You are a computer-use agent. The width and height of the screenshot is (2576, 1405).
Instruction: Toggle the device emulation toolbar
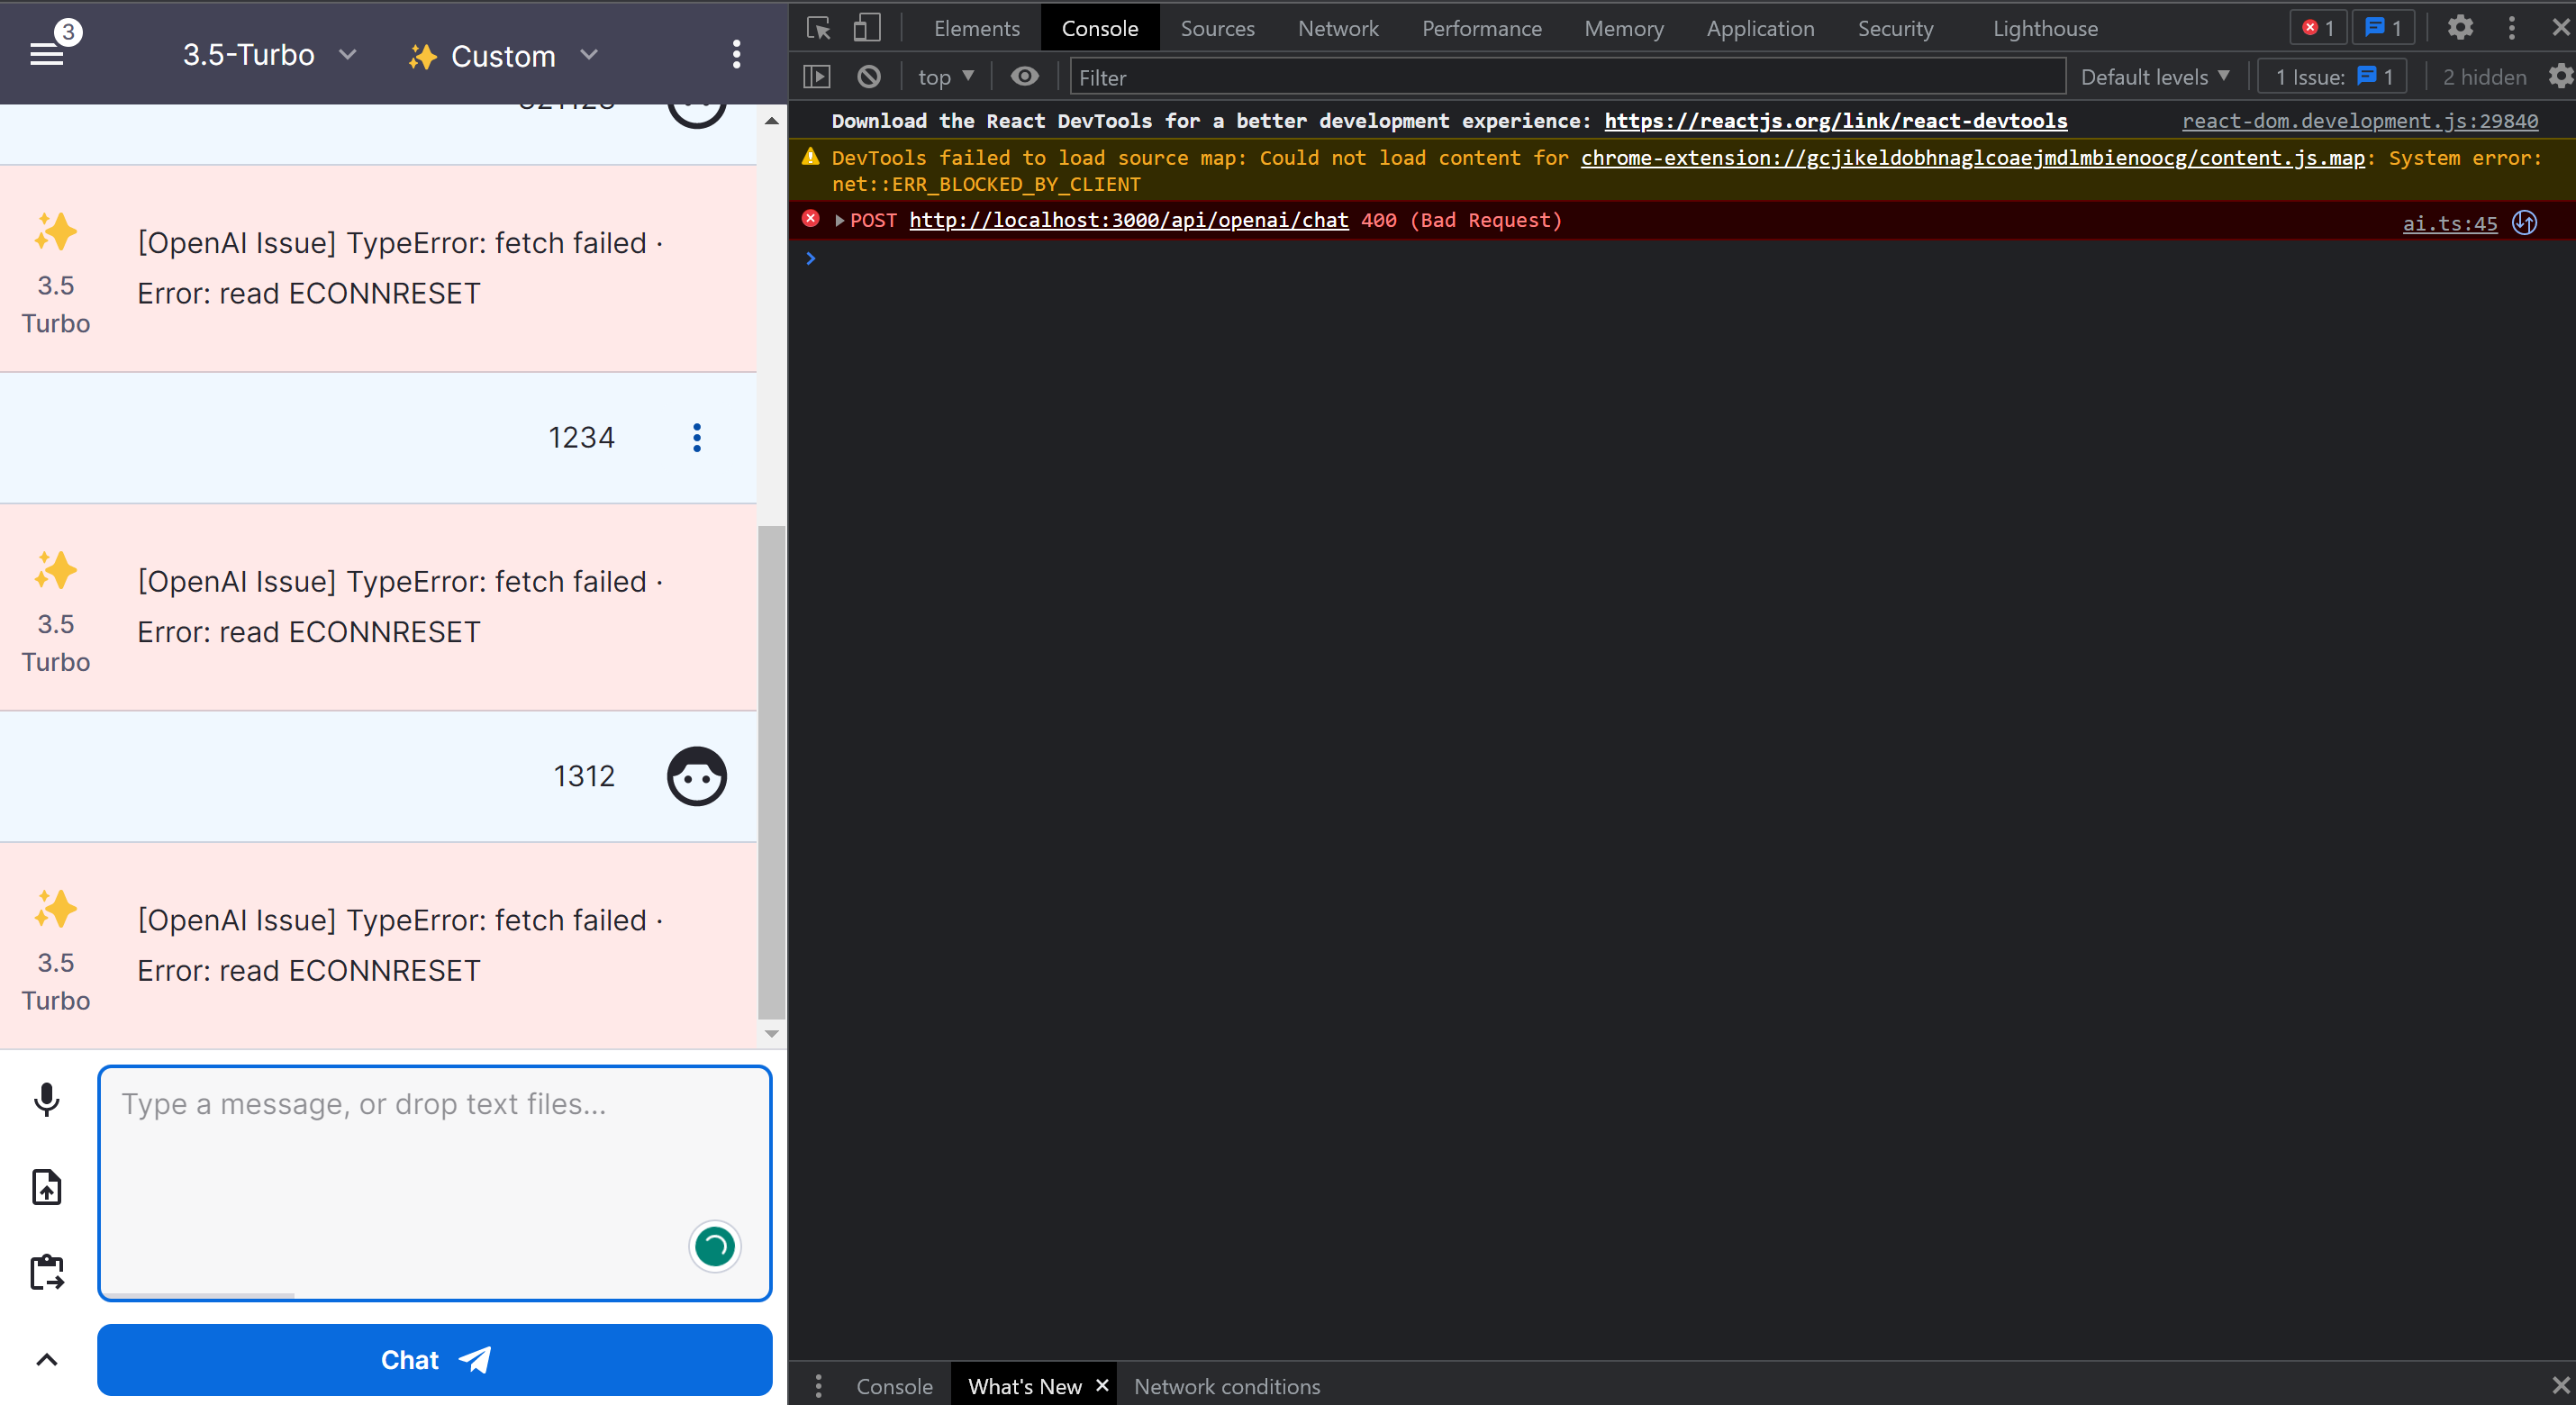coord(866,27)
